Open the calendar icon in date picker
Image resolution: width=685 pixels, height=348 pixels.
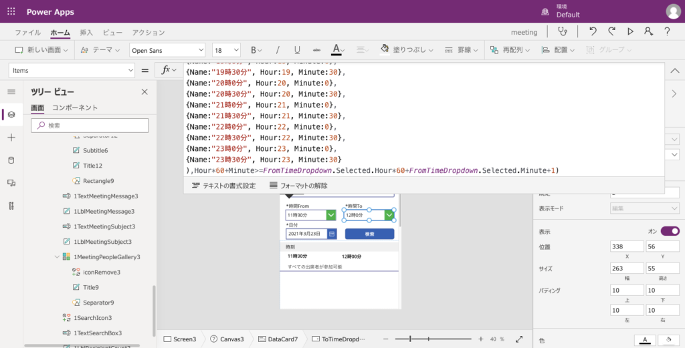pyautogui.click(x=332, y=234)
